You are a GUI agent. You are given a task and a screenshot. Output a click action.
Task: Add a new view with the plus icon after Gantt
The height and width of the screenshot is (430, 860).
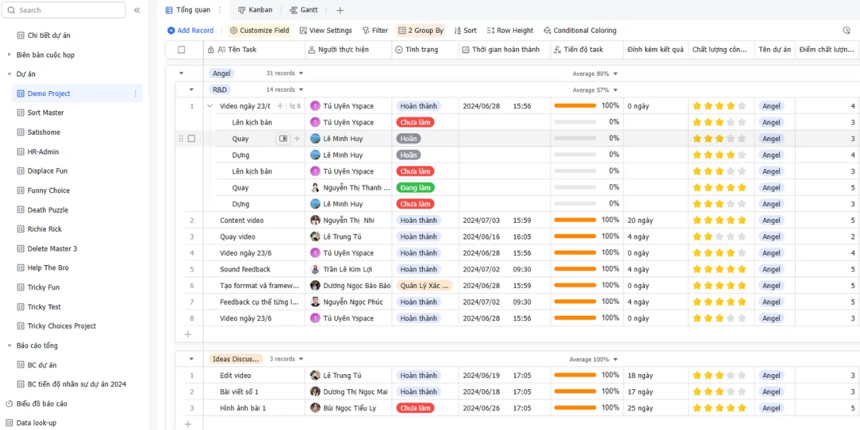[x=340, y=10]
